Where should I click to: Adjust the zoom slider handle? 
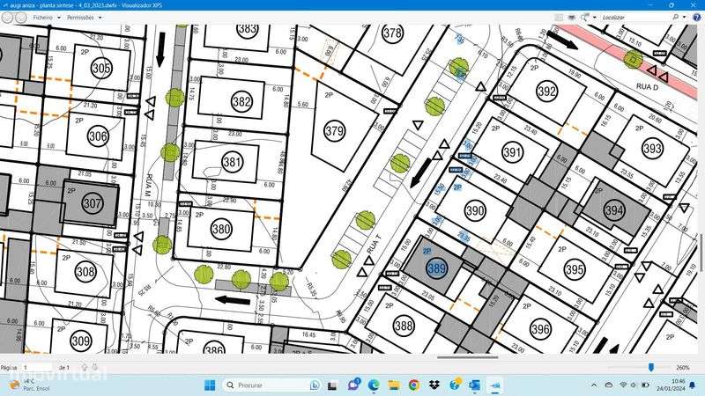click(650, 367)
